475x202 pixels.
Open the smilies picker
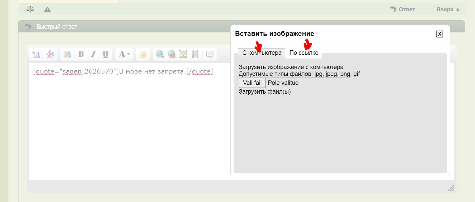[x=143, y=54]
